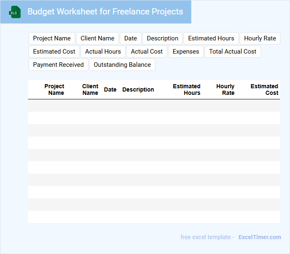
Task: Click the Hourly Rate tag
Action: tap(260, 38)
